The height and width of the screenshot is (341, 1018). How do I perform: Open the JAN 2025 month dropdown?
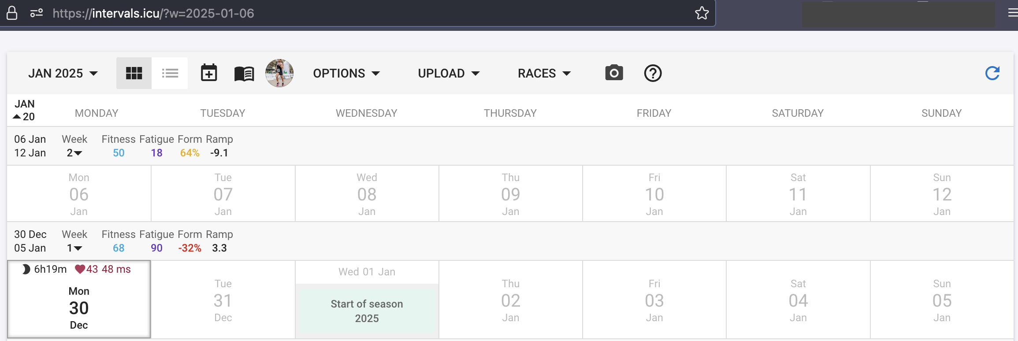pyautogui.click(x=63, y=73)
